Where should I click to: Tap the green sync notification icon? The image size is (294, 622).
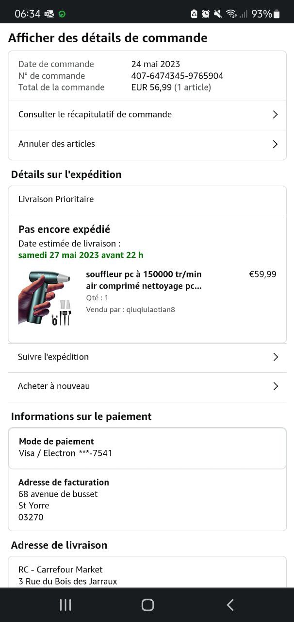(x=62, y=14)
